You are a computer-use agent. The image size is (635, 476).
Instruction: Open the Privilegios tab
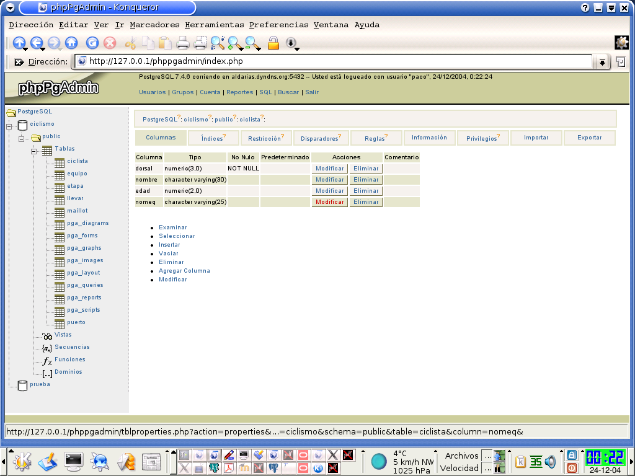[x=482, y=138]
